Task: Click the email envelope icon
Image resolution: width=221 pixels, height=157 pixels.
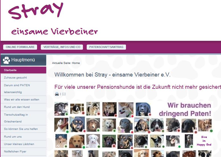Action: click(64, 94)
